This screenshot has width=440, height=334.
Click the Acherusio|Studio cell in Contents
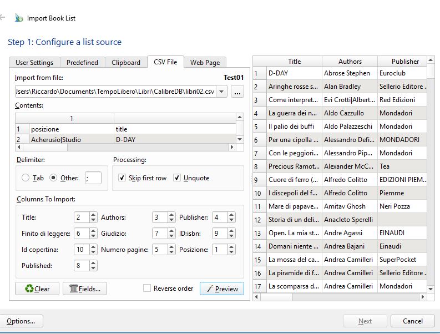[x=72, y=139]
